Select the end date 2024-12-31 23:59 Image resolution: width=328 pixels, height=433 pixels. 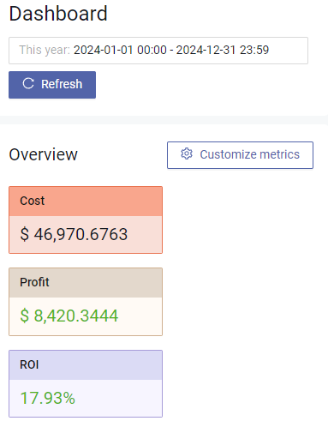click(223, 50)
